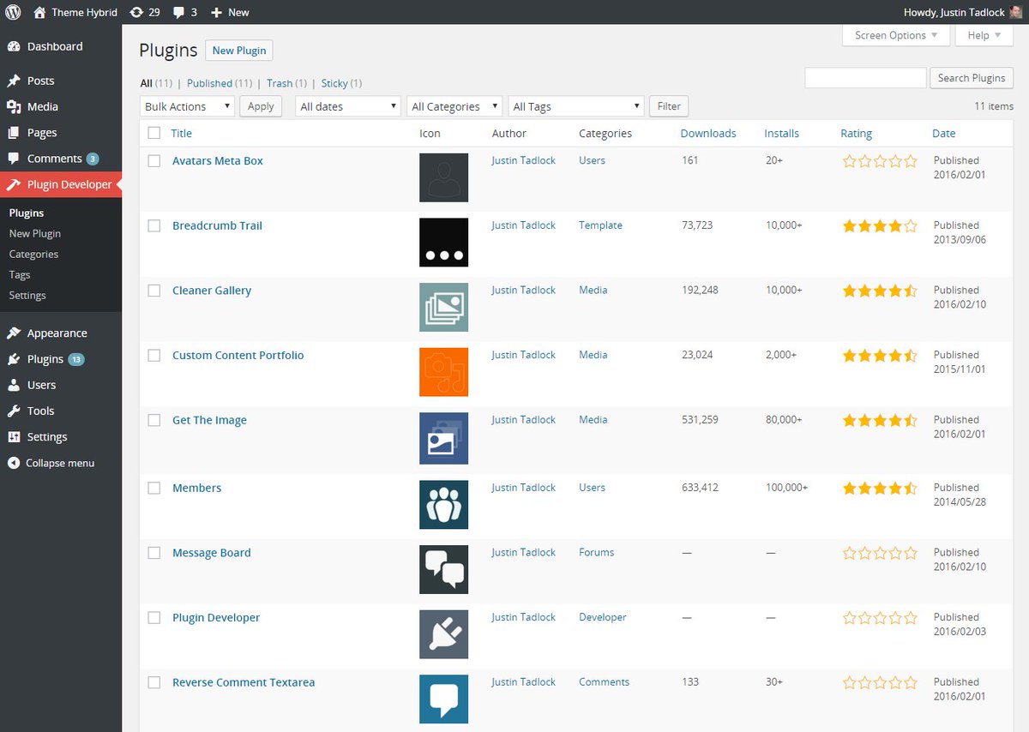Expand the Screen Options panel

pyautogui.click(x=896, y=35)
